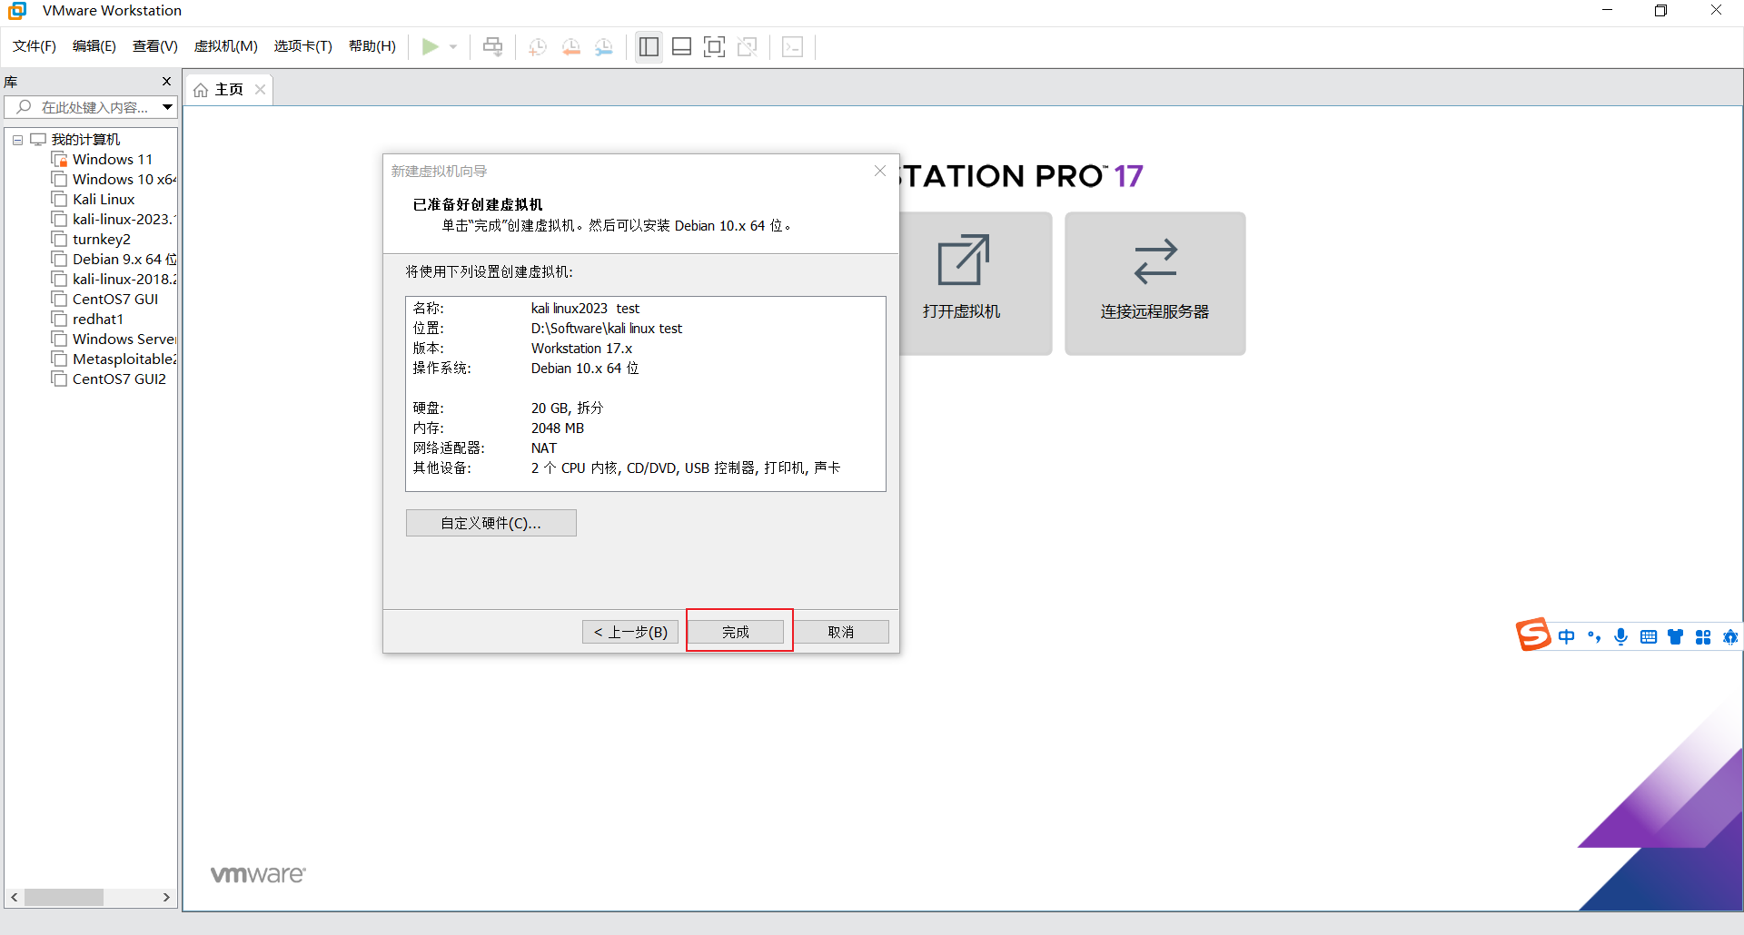Select CentOS7 GUI virtual machine
This screenshot has height=935, width=1744.
click(x=115, y=300)
